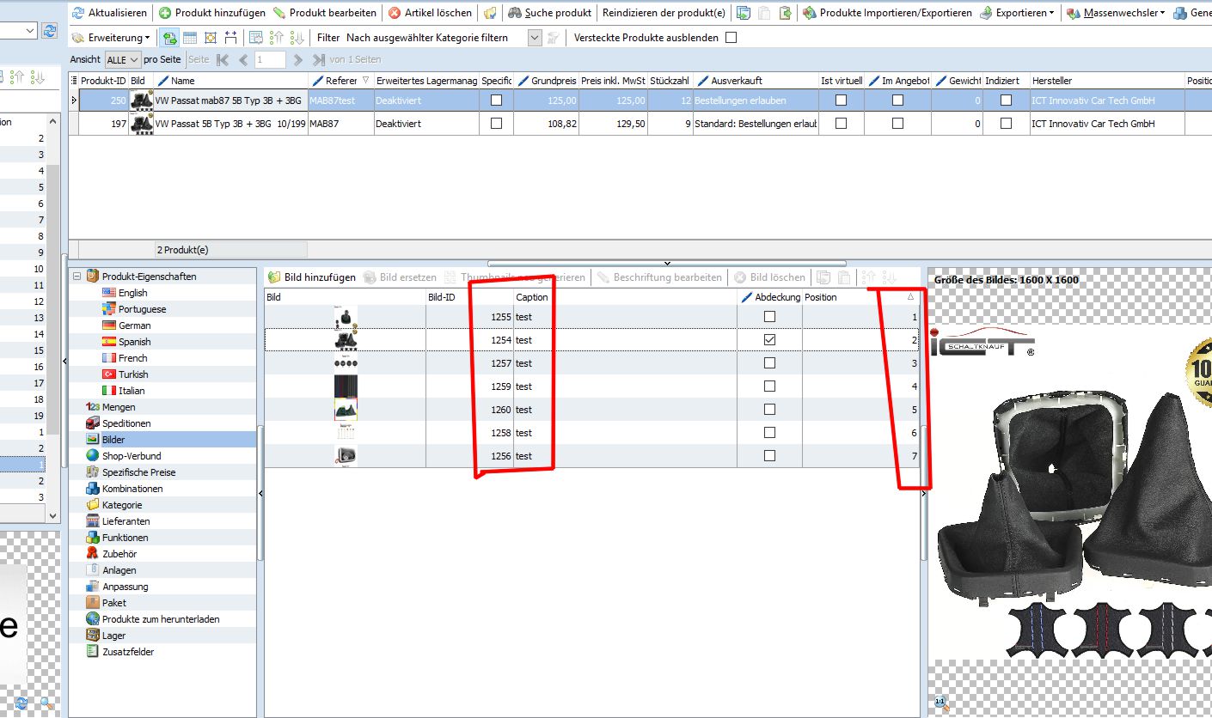Open the Speditionen section
Screen dimensions: 1212x718
tap(119, 423)
